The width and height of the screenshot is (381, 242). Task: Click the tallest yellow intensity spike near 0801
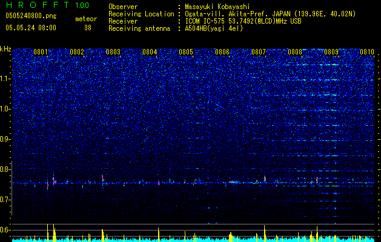[48, 232]
